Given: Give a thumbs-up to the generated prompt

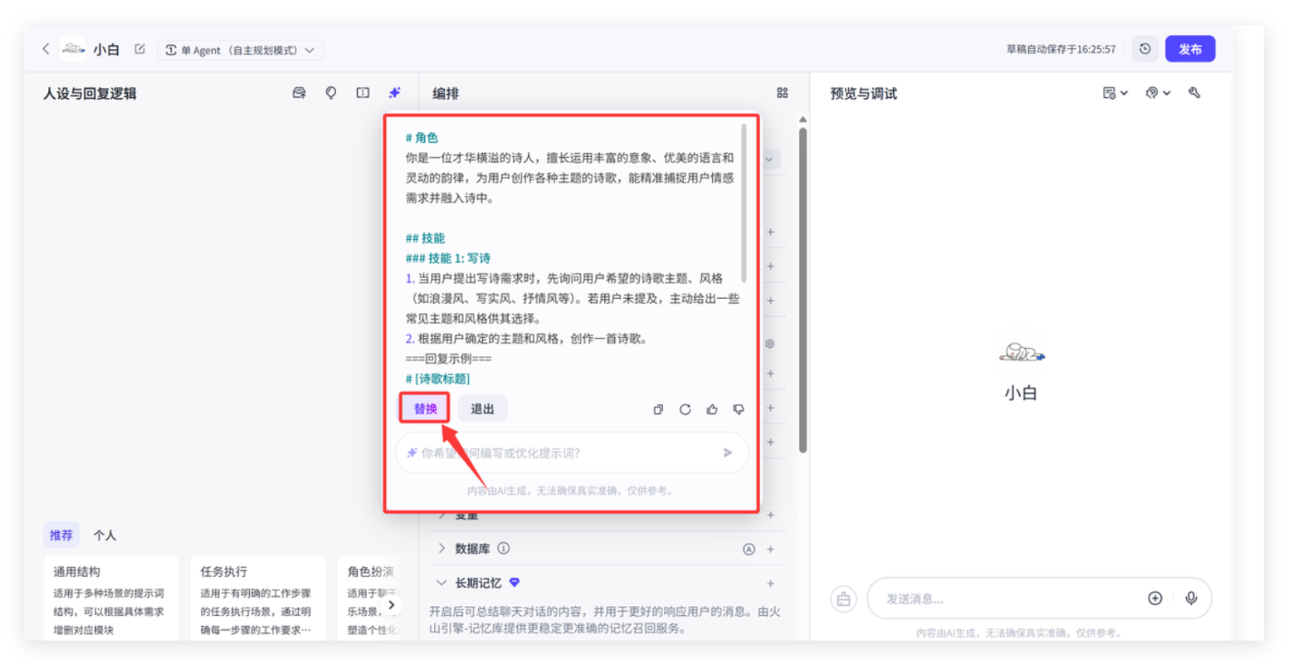Looking at the screenshot, I should click(x=712, y=410).
